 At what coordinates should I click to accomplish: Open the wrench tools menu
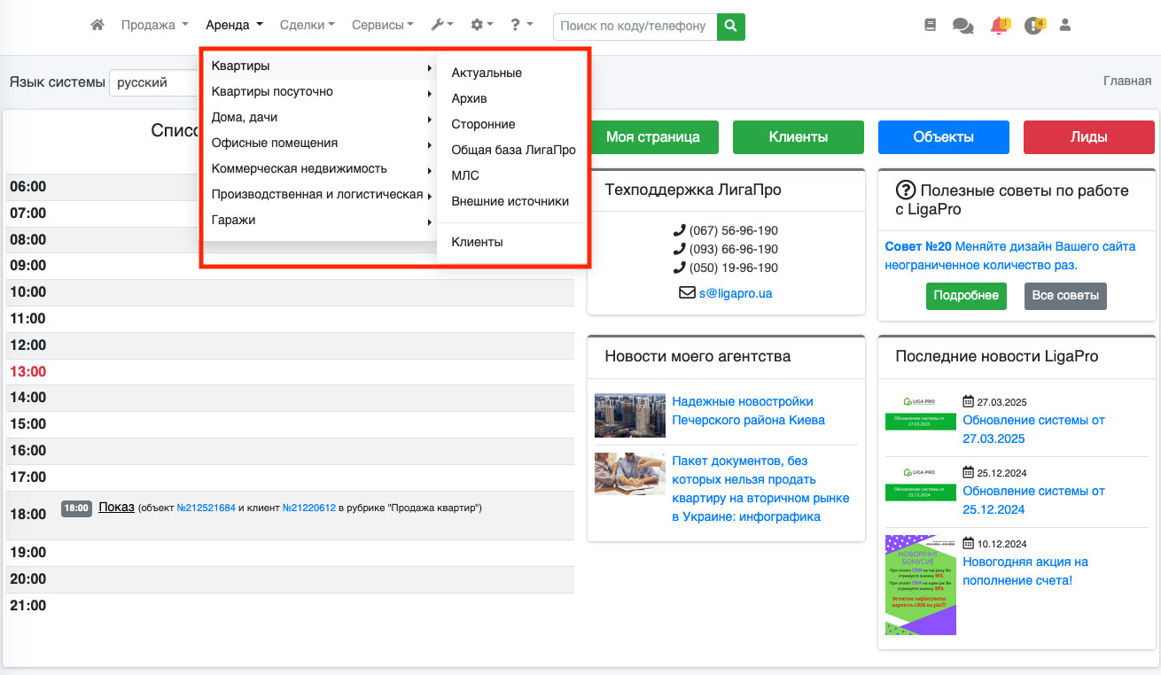[442, 26]
